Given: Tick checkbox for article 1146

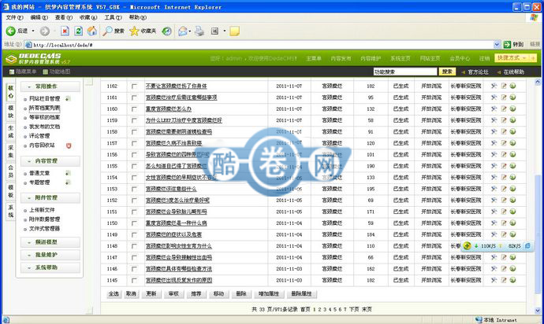Looking at the screenshot, I should (x=134, y=269).
